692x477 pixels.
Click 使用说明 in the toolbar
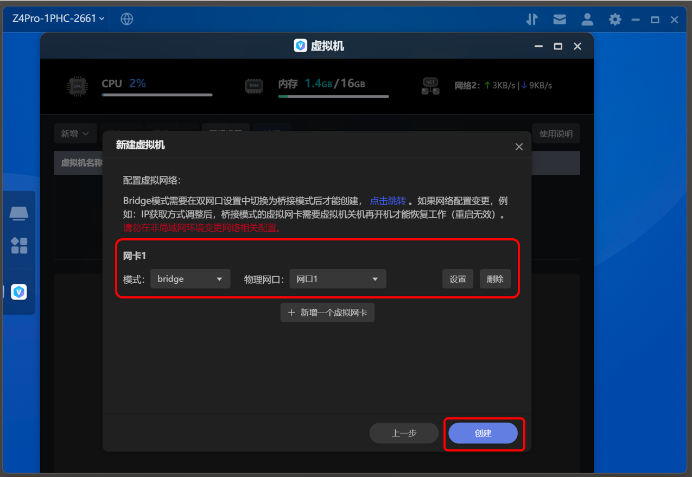click(x=556, y=133)
